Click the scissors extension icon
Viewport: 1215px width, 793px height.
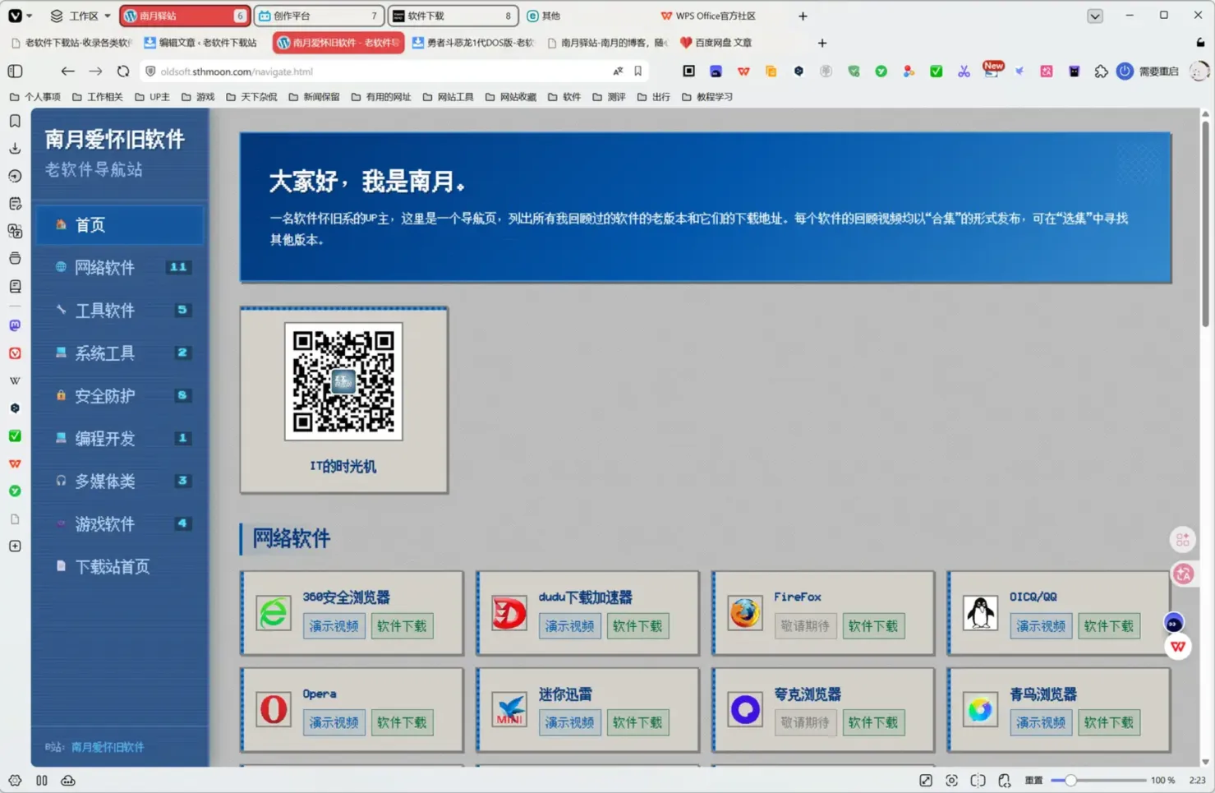[964, 71]
